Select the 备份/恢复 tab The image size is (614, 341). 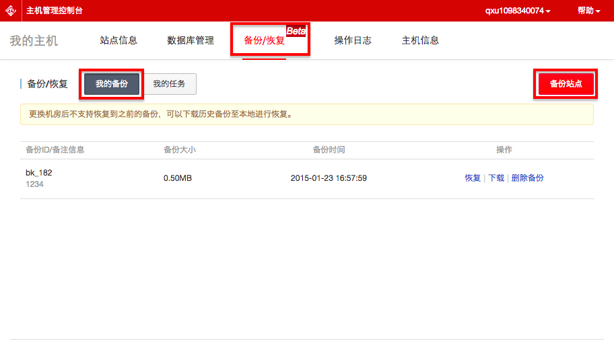point(264,40)
